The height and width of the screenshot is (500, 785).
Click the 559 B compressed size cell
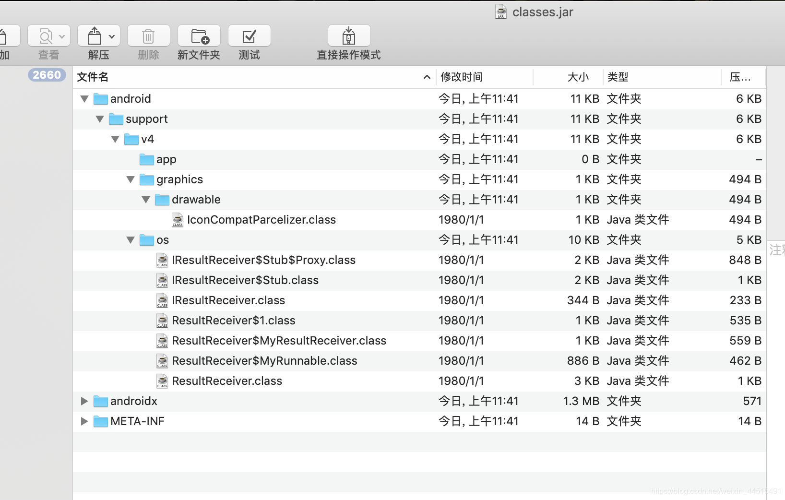point(746,341)
